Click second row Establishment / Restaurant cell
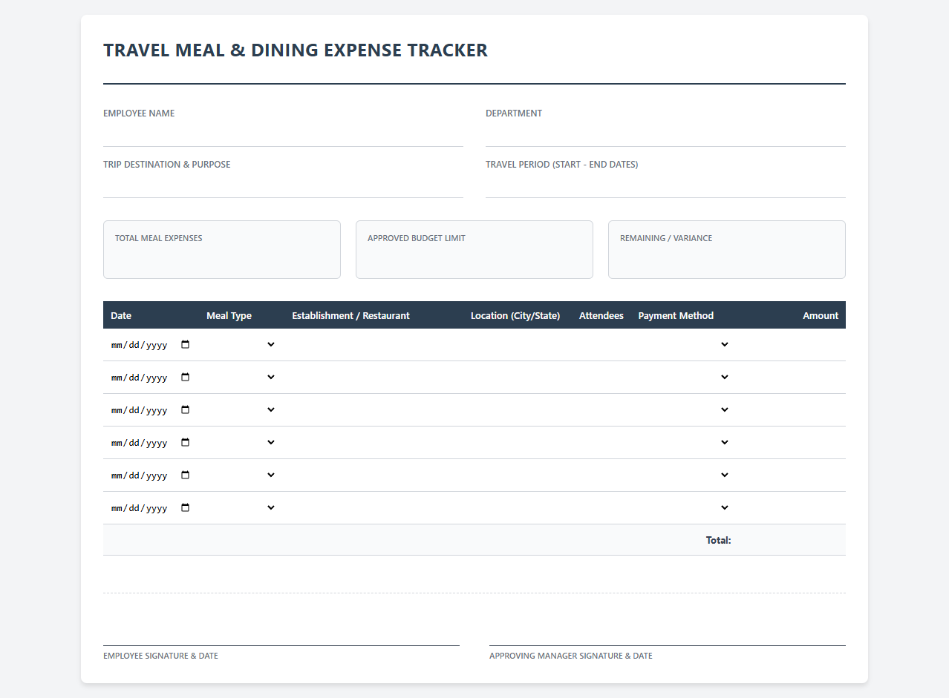The image size is (949, 698). click(x=374, y=377)
